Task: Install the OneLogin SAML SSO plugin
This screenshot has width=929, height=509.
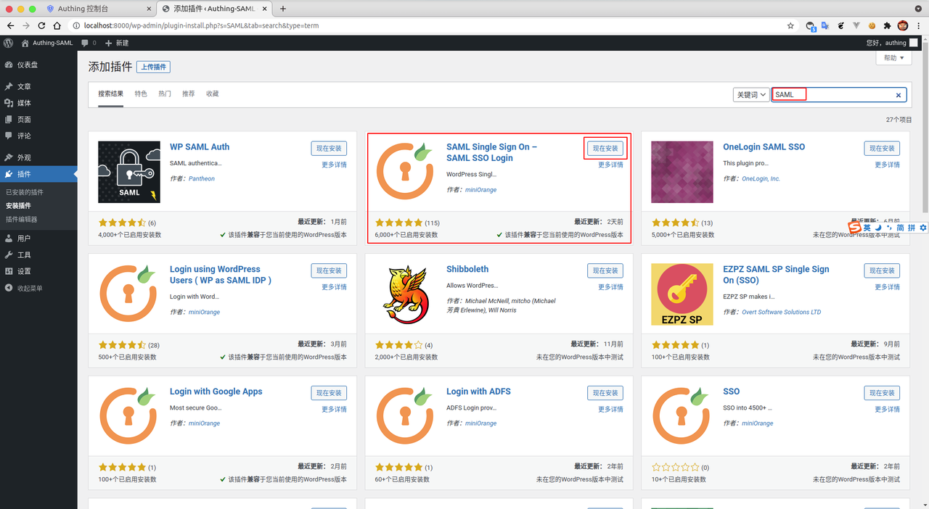Action: (882, 148)
